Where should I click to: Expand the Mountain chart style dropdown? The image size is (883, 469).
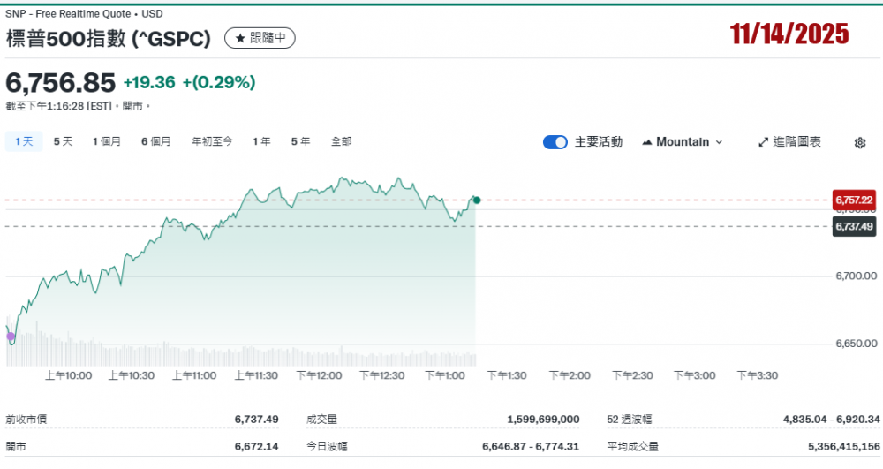click(719, 142)
